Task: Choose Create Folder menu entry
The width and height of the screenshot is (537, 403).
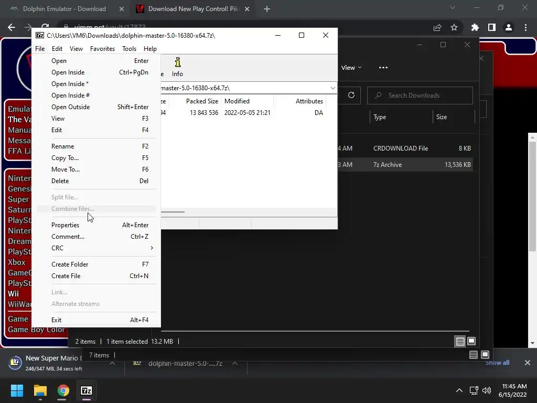Action: 96,264
